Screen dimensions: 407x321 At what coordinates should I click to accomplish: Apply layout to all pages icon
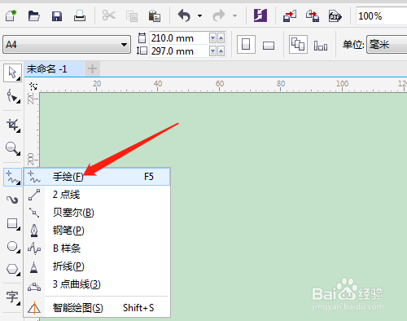[x=298, y=44]
